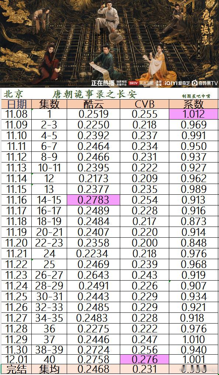Click the 日期 column header
Image resolution: width=219 pixels, height=375 pixels.
[17, 104]
